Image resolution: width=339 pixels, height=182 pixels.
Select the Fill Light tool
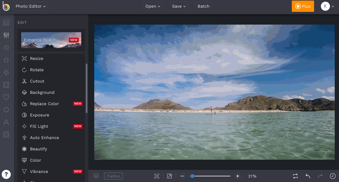(51, 126)
